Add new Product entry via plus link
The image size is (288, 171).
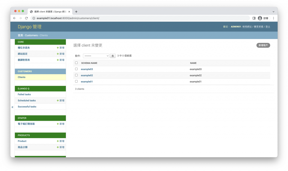click(x=60, y=141)
